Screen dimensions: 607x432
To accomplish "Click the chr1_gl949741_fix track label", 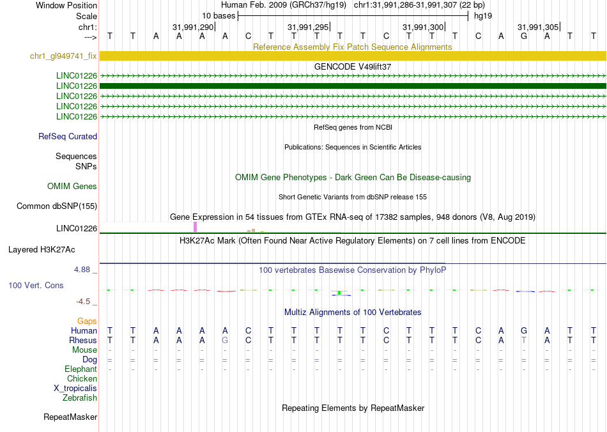I will (x=63, y=56).
